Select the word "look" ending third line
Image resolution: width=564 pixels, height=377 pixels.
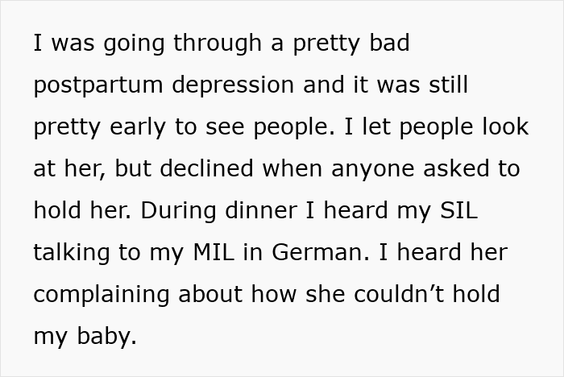point(505,126)
